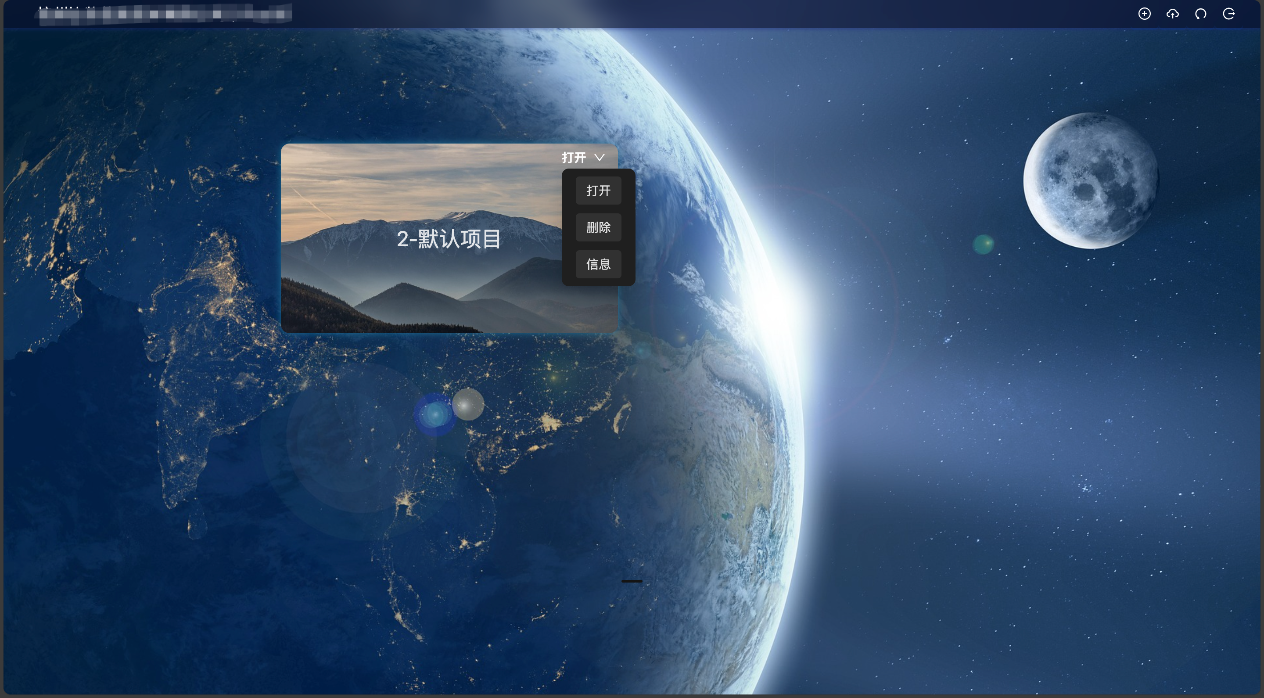This screenshot has width=1264, height=698.
Task: Select 打开 in the dropdown menu
Action: (x=598, y=191)
